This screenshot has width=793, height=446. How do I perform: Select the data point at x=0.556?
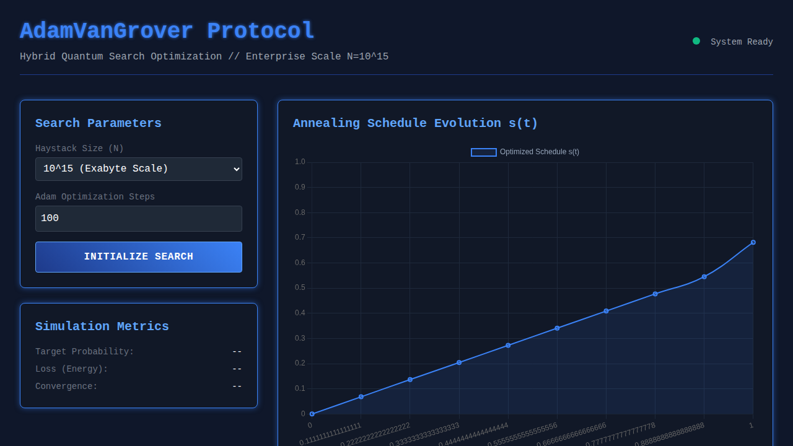coord(557,328)
